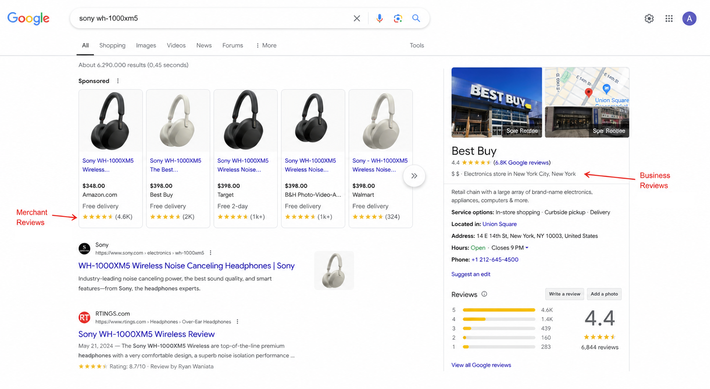710x389 pixels.
Task: Open Sony result headphone thumbnail
Action: [334, 270]
